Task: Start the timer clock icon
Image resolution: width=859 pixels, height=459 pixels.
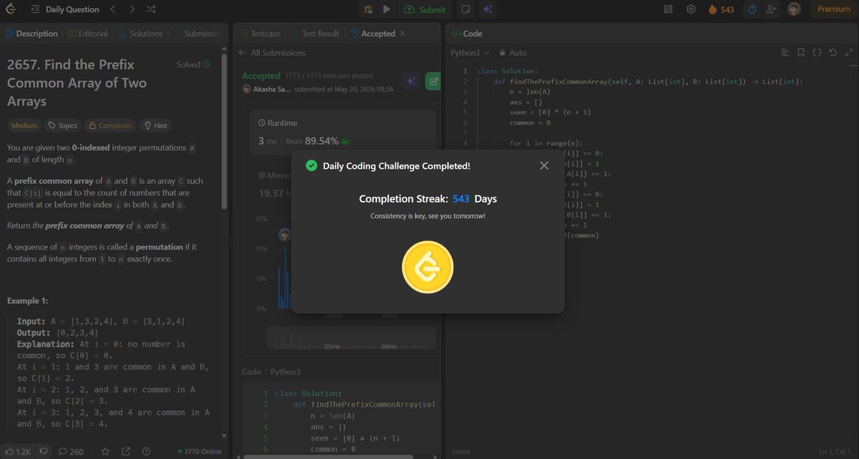Action: tap(752, 9)
